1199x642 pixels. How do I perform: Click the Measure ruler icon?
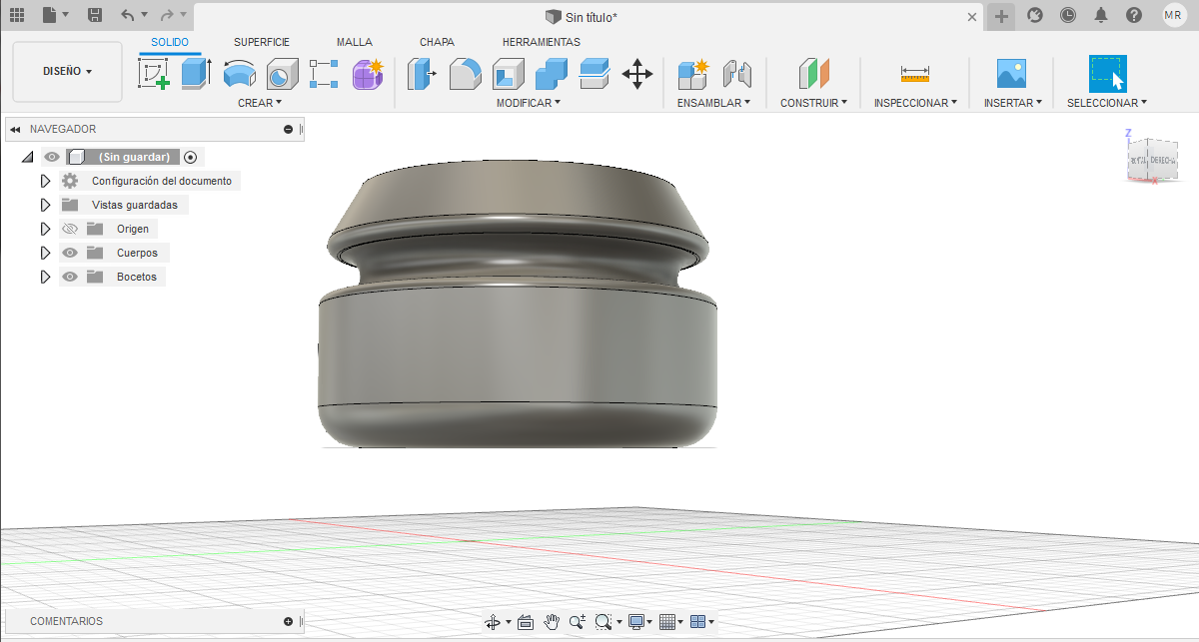click(x=914, y=75)
